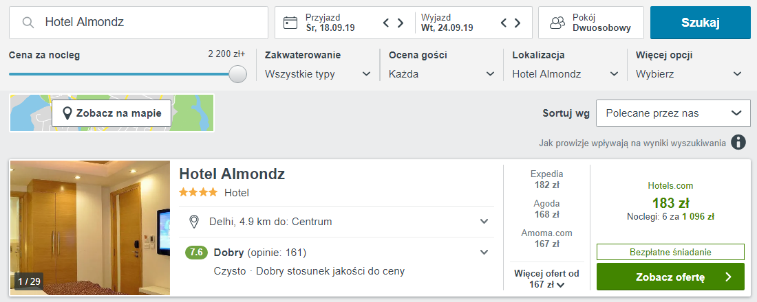This screenshot has height=302, width=757.
Task: Click the info icon about commissions
Action: (x=738, y=142)
